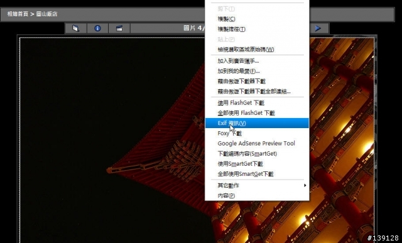Open 內容(P) properties entry
This screenshot has height=243, width=402.
tap(257, 195)
